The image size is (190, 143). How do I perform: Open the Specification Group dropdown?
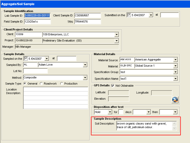click(x=175, y=72)
